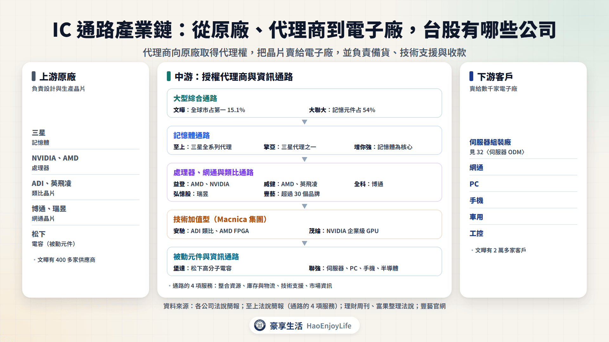The image size is (609, 342).
Task: Click PC in downstream list
Action: (474, 184)
